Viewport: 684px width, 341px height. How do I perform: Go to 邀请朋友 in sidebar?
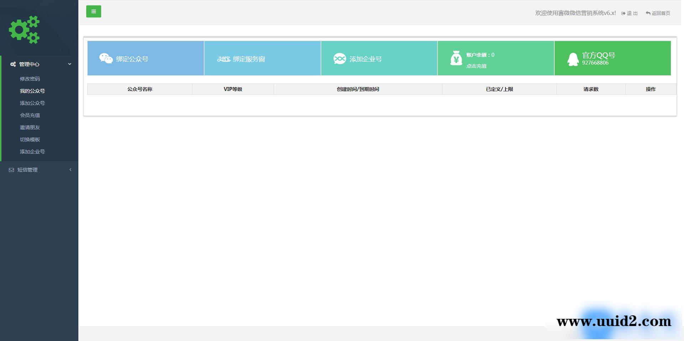click(30, 127)
